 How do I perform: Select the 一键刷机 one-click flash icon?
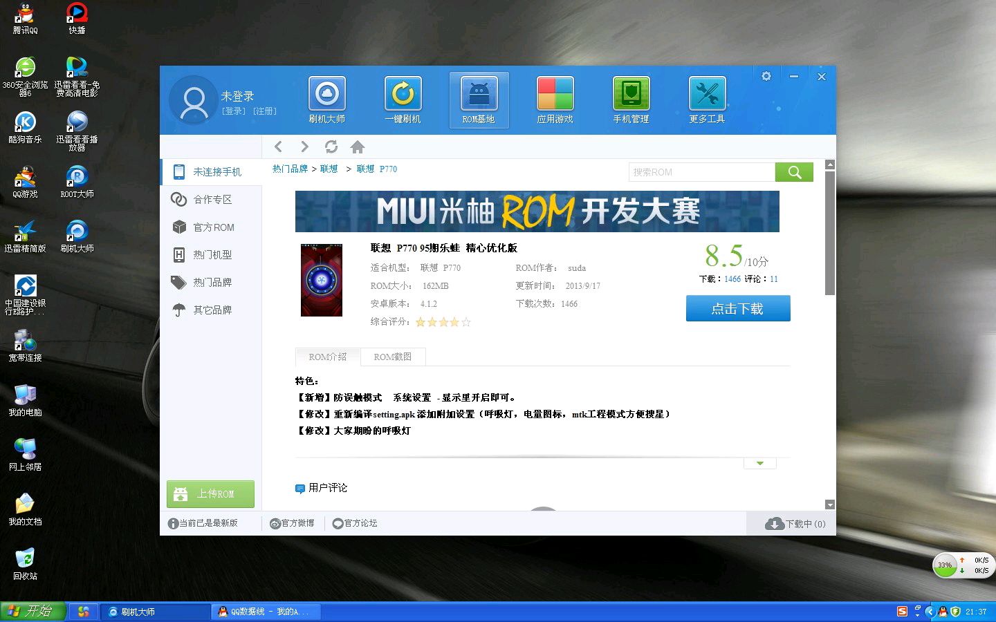[403, 100]
